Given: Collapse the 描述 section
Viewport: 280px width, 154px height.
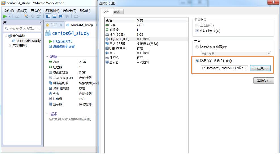Looking at the screenshot, I should click(47, 114).
